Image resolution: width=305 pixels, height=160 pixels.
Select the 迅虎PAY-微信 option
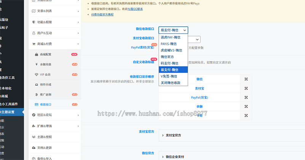(173, 37)
